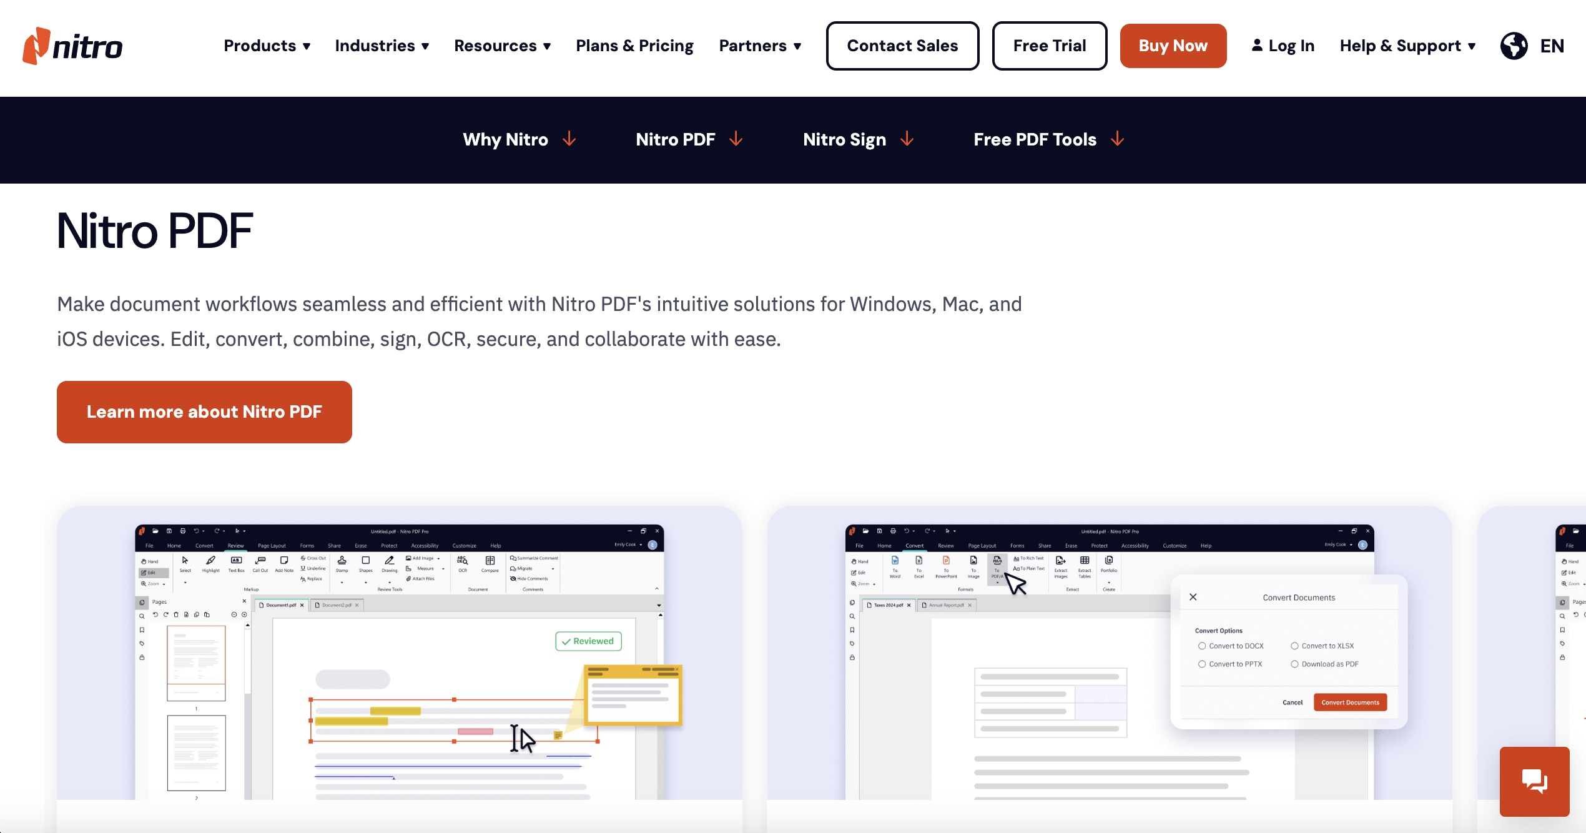Click the Free Trial button

tap(1050, 46)
